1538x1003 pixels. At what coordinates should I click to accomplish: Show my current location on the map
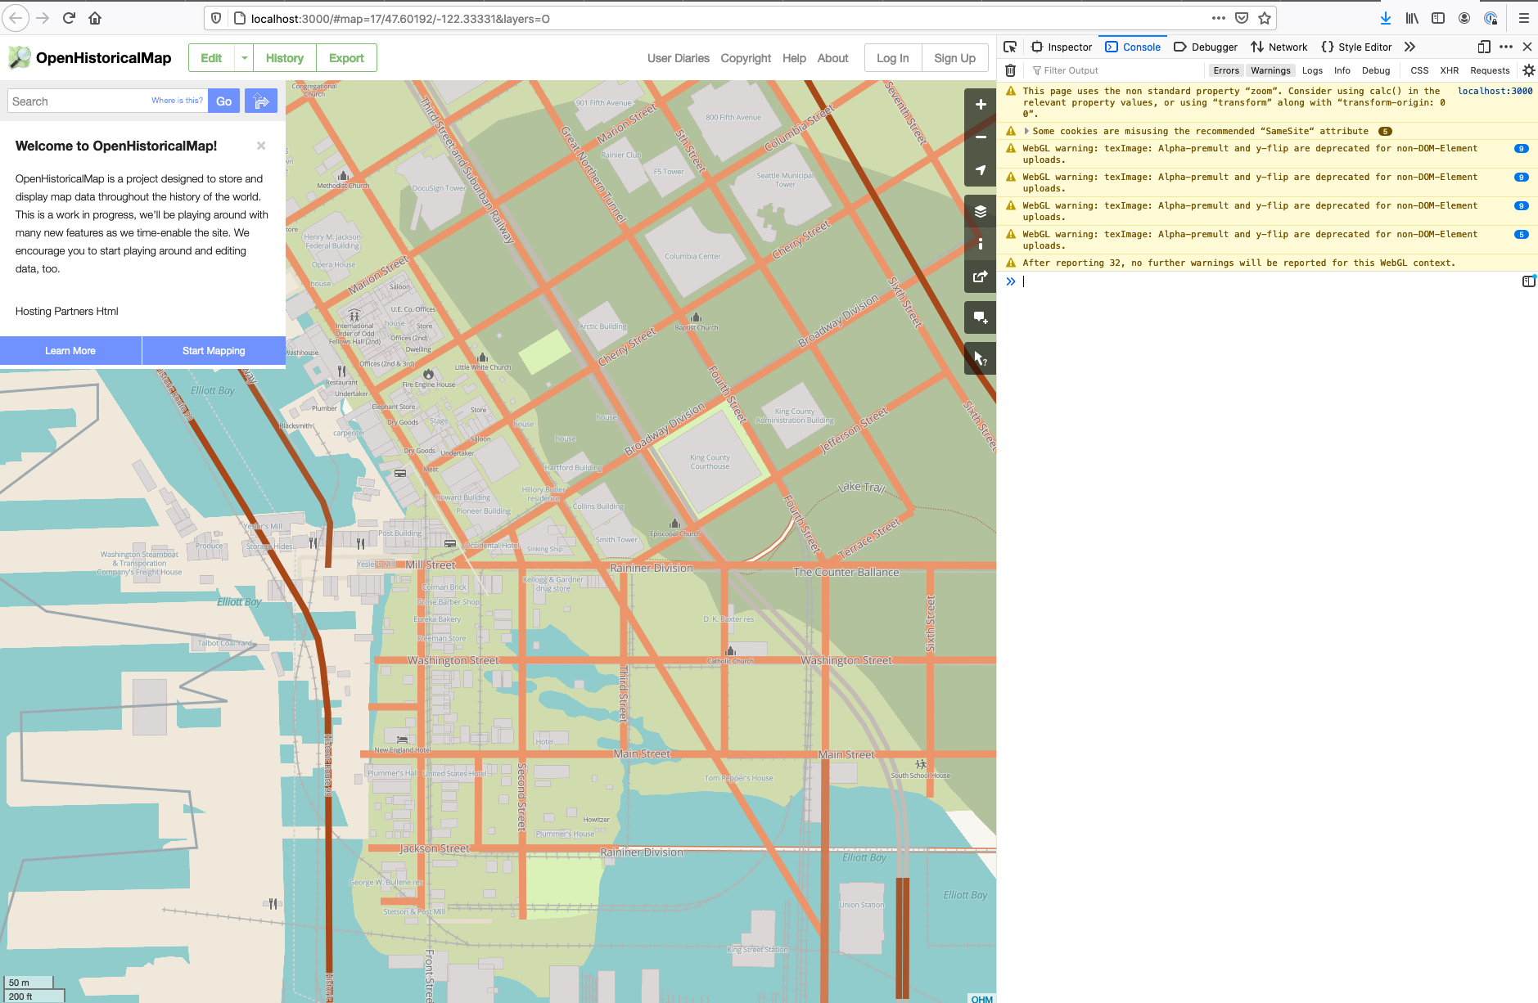980,169
